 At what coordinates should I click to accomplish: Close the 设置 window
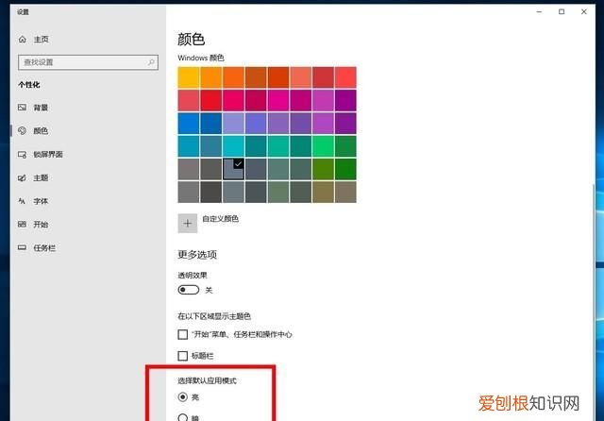[584, 12]
